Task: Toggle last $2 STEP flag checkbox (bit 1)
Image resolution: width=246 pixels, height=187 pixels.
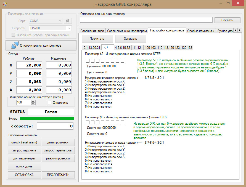Action: click(x=123, y=61)
